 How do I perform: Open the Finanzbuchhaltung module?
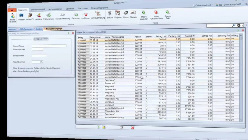pyautogui.click(x=63, y=16)
